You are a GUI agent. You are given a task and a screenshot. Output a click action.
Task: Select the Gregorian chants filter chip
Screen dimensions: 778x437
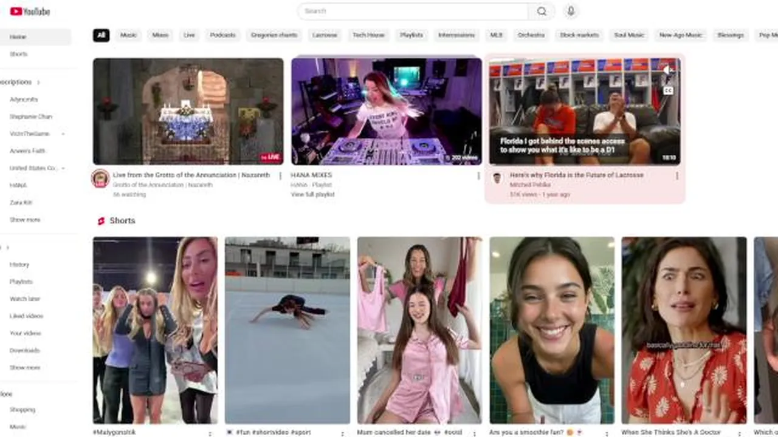click(x=274, y=35)
